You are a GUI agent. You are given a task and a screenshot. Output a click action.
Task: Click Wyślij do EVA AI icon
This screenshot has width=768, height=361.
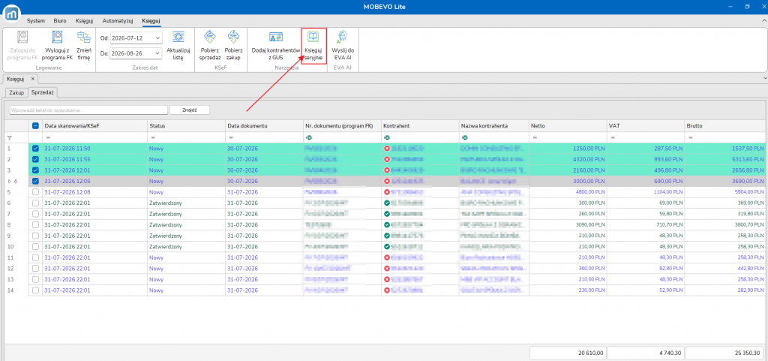(342, 38)
